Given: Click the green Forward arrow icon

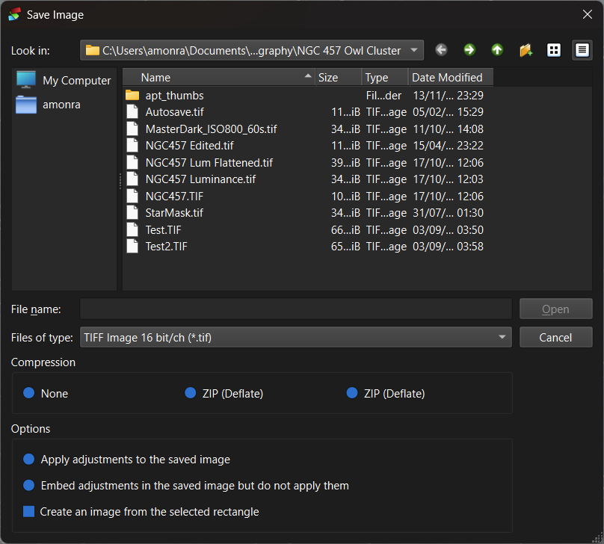Looking at the screenshot, I should pos(469,50).
